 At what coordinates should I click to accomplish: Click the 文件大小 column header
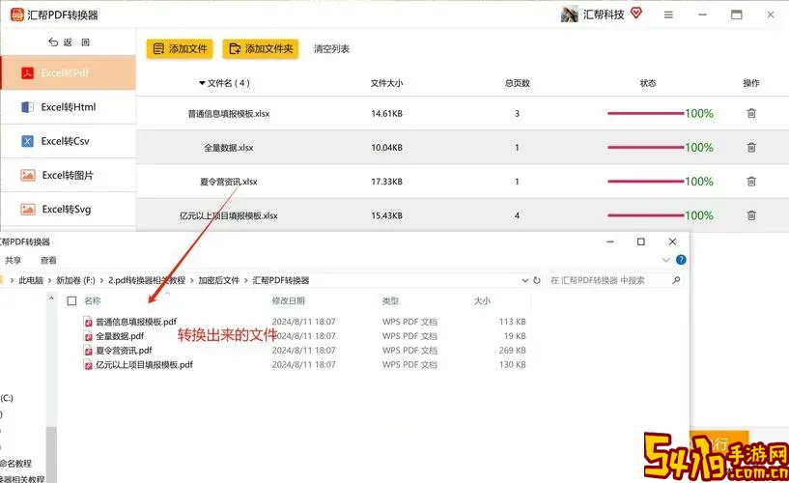386,83
